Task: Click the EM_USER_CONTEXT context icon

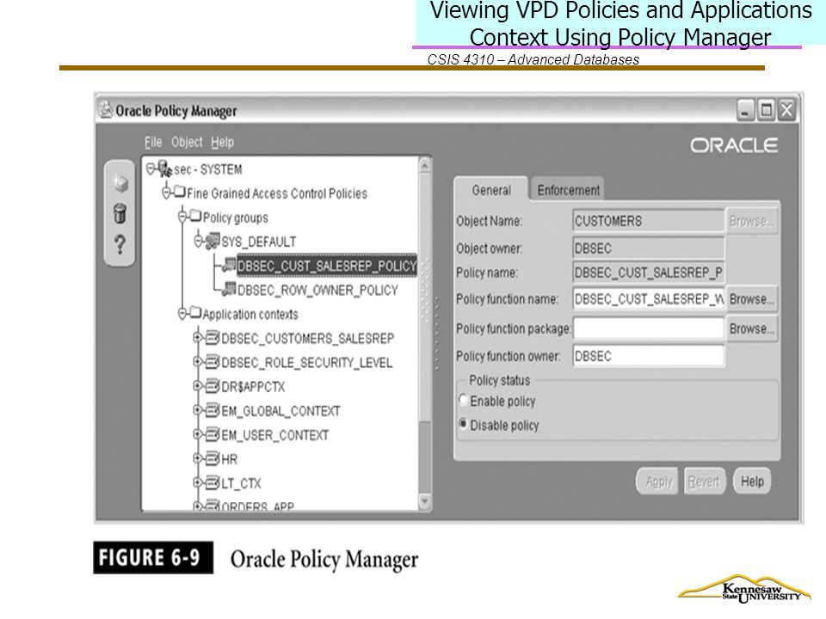Action: [213, 434]
